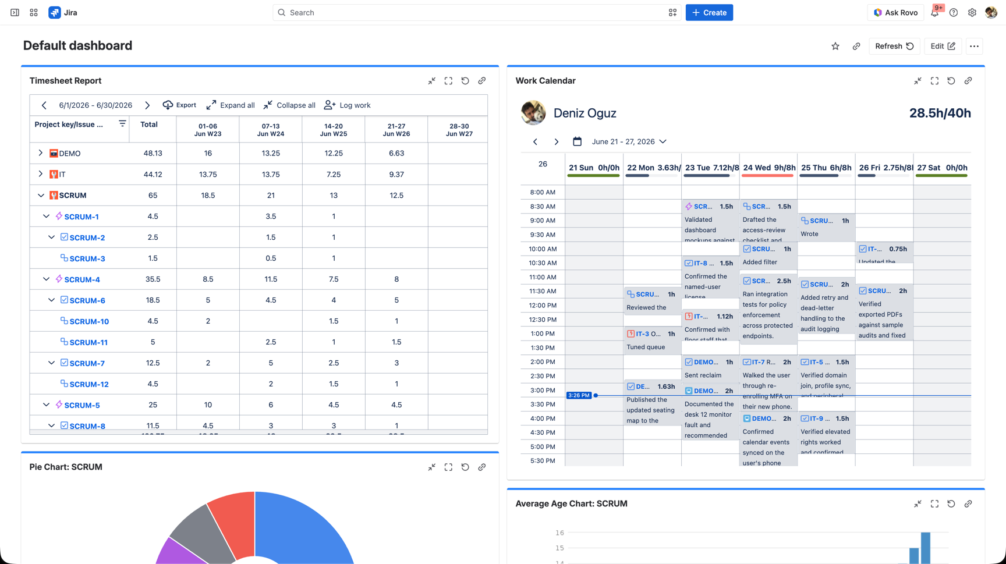The width and height of the screenshot is (1006, 564).
Task: Open calendar date picker icon
Action: (577, 141)
